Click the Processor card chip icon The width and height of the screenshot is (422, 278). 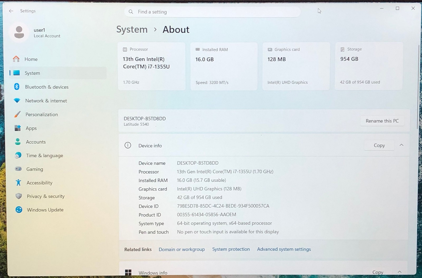[x=125, y=49]
